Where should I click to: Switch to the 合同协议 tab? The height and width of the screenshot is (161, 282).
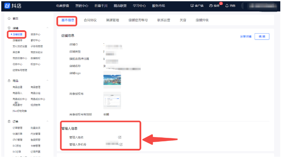90,20
